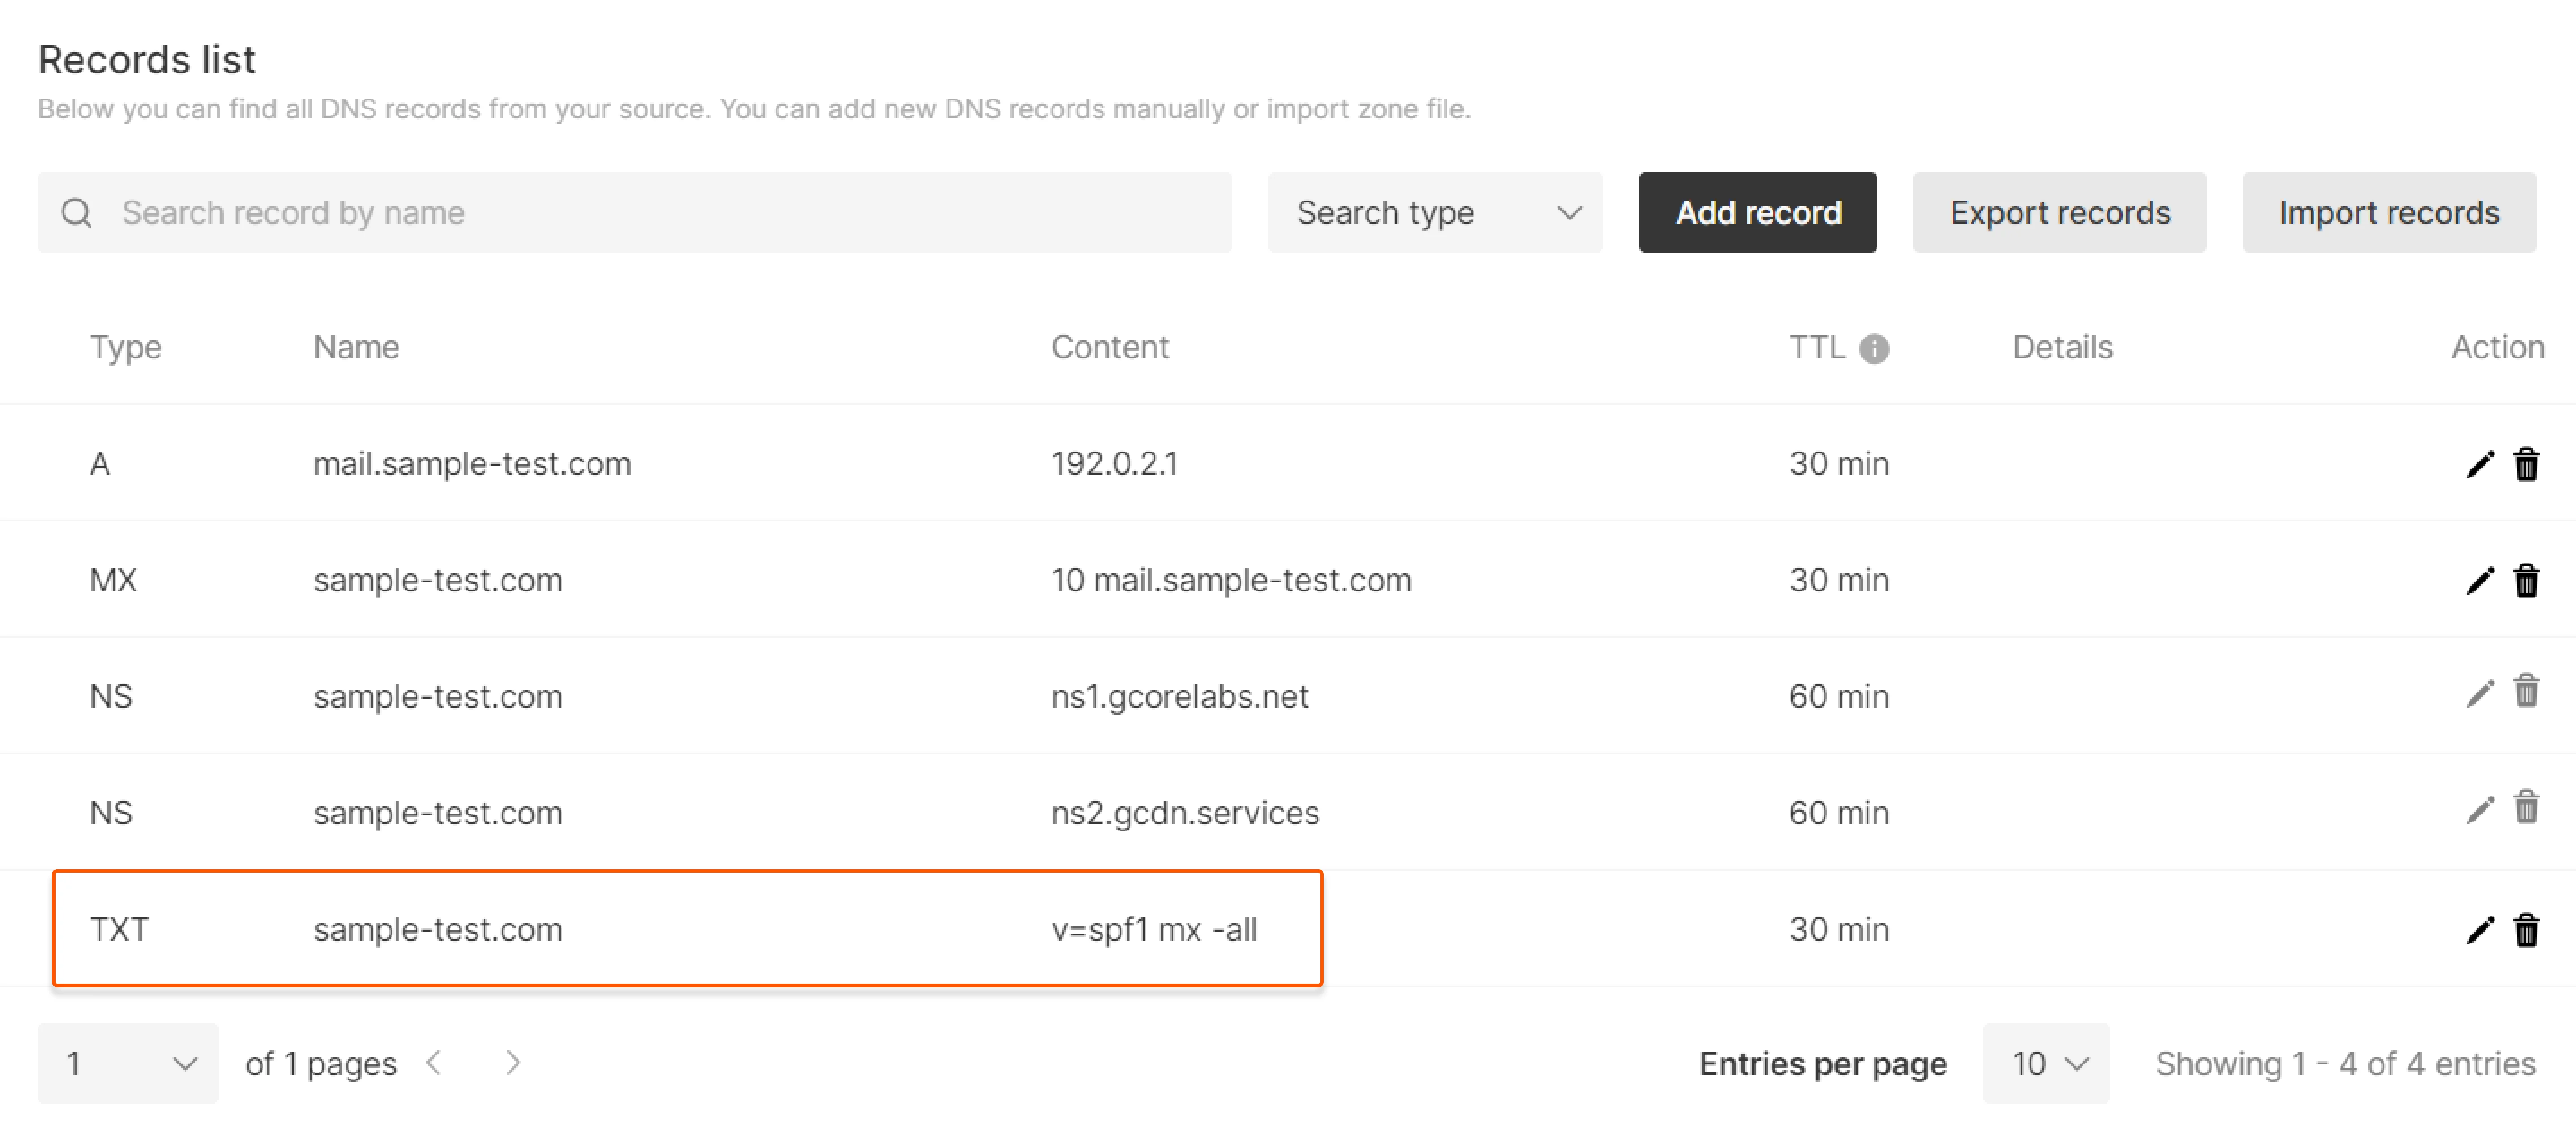Click the sample-test.com name in TXT row
Image resolution: width=2576 pixels, height=1145 pixels.
438,930
